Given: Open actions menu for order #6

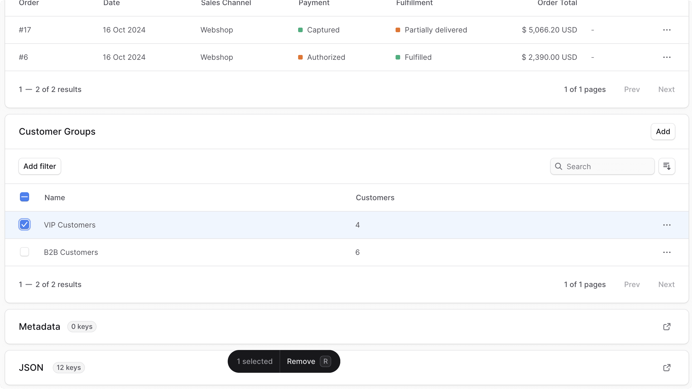Looking at the screenshot, I should pos(667,57).
